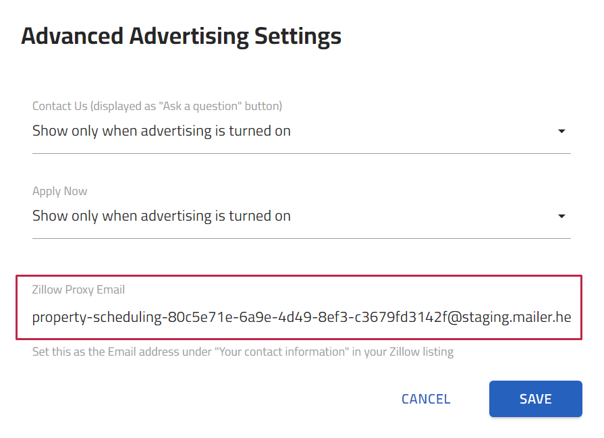Click the Advanced Advertising Settings heading

(181, 36)
